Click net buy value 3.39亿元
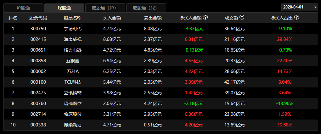321x134 pixels. point(194,82)
